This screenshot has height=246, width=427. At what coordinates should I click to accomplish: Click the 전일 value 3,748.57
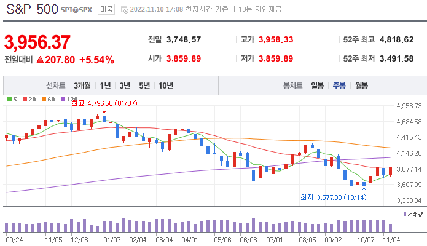(x=184, y=40)
